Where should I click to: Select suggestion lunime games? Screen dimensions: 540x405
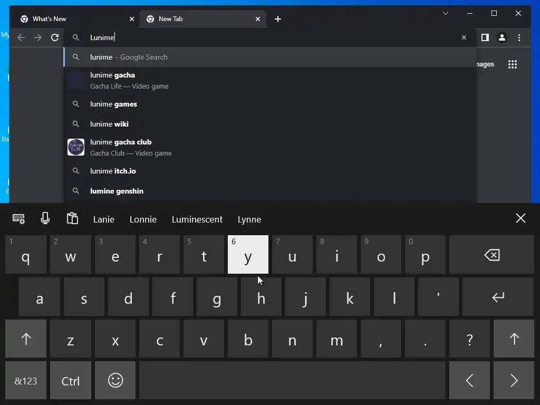[x=271, y=104]
